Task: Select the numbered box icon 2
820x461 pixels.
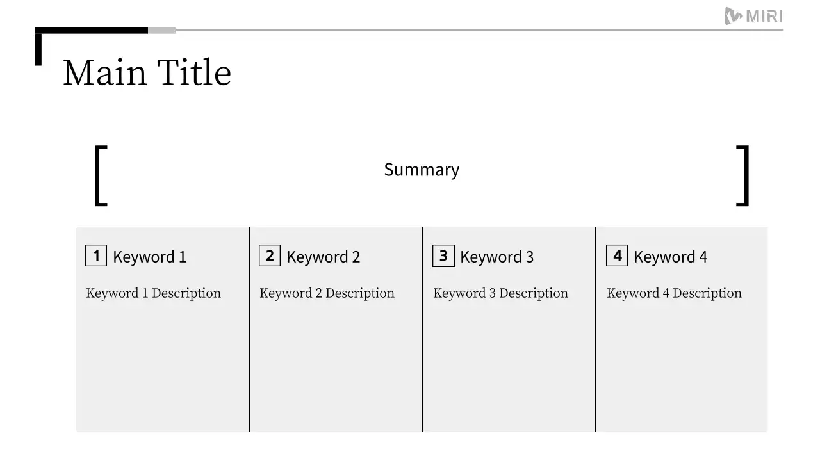Action: pyautogui.click(x=270, y=256)
